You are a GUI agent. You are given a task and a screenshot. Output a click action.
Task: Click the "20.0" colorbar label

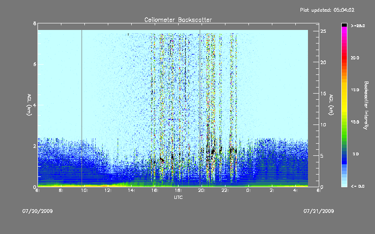click(x=355, y=58)
